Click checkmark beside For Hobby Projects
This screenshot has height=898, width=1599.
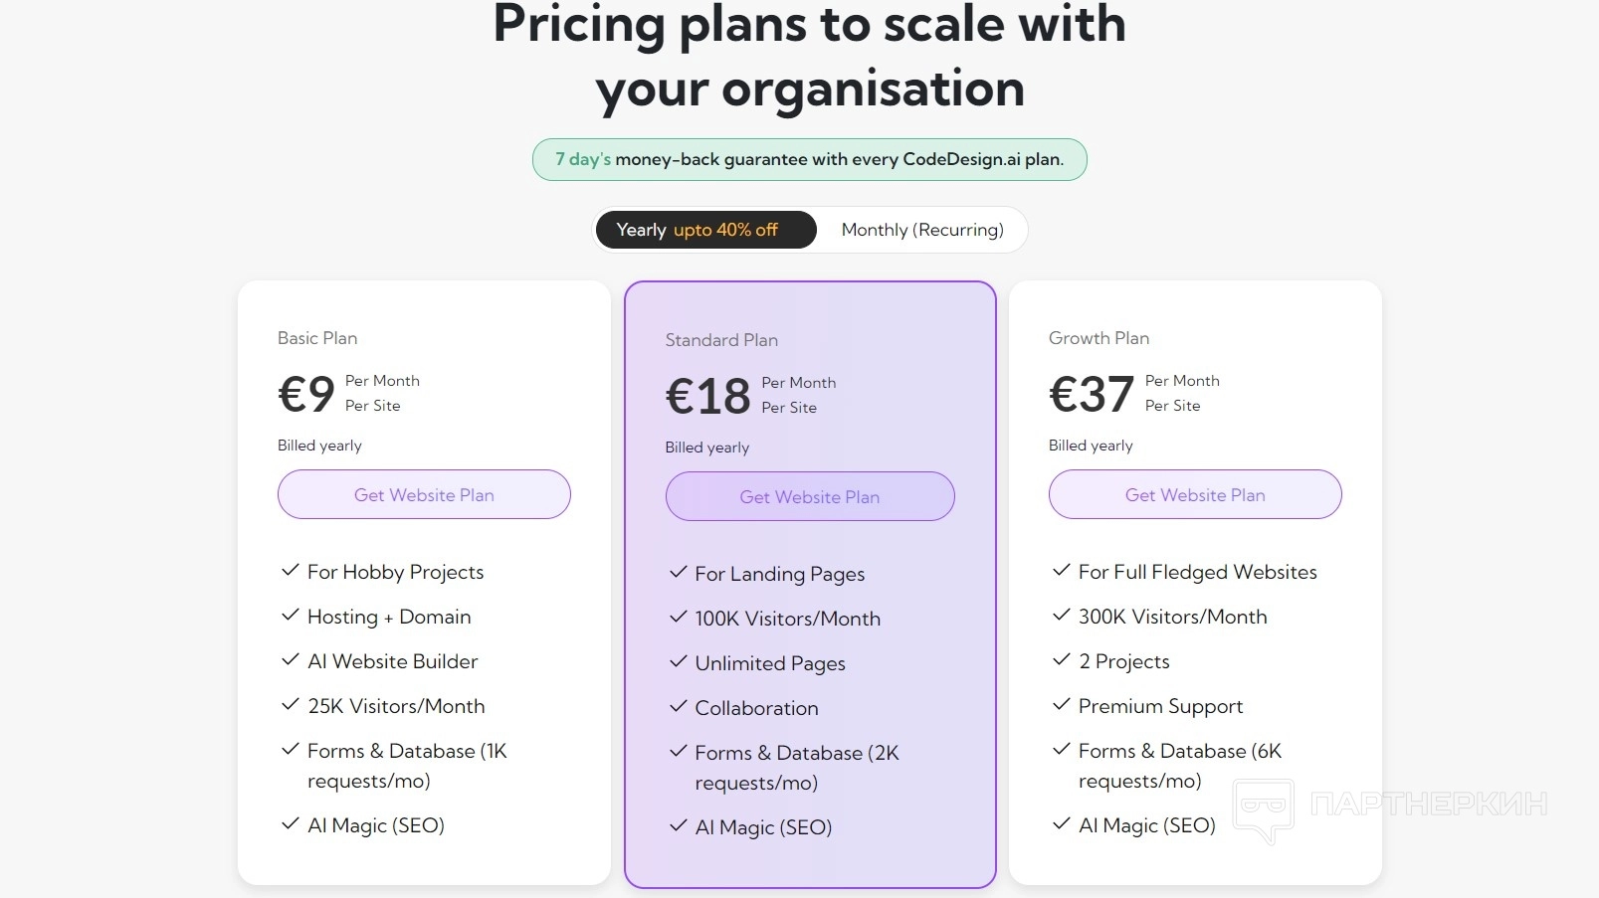291,571
